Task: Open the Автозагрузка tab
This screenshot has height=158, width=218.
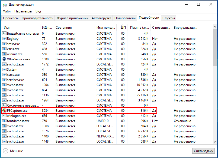Action: point(101,18)
